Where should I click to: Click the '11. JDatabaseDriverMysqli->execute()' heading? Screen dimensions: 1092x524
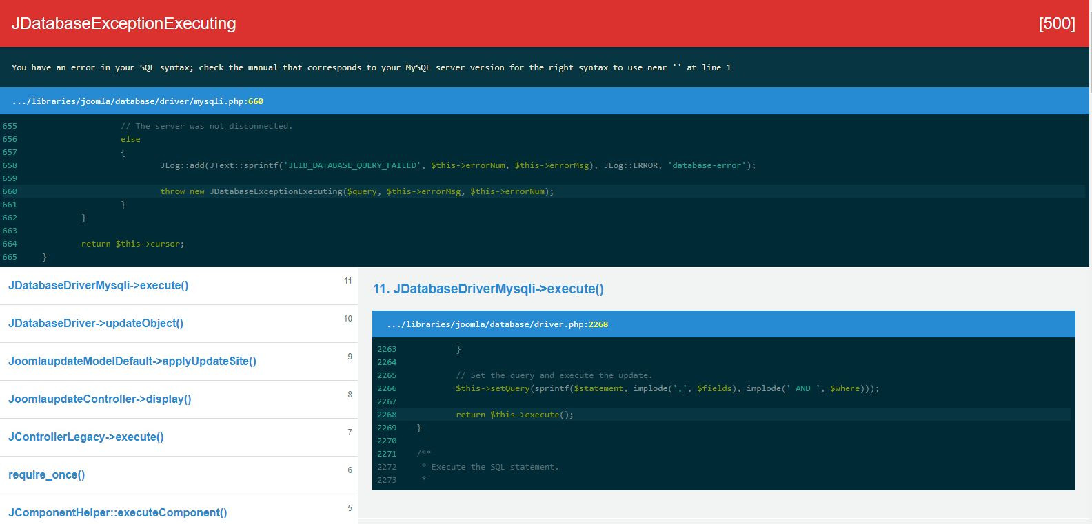point(488,289)
